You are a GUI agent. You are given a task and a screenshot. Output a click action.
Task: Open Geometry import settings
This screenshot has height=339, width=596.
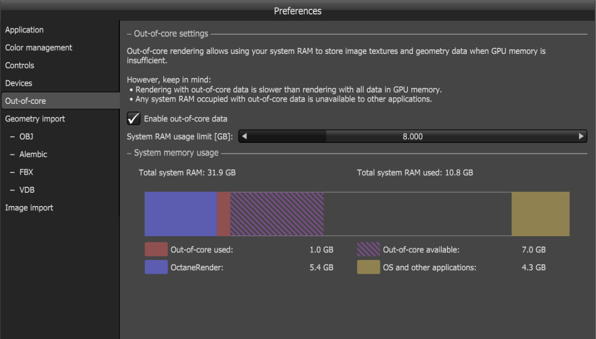tap(35, 119)
